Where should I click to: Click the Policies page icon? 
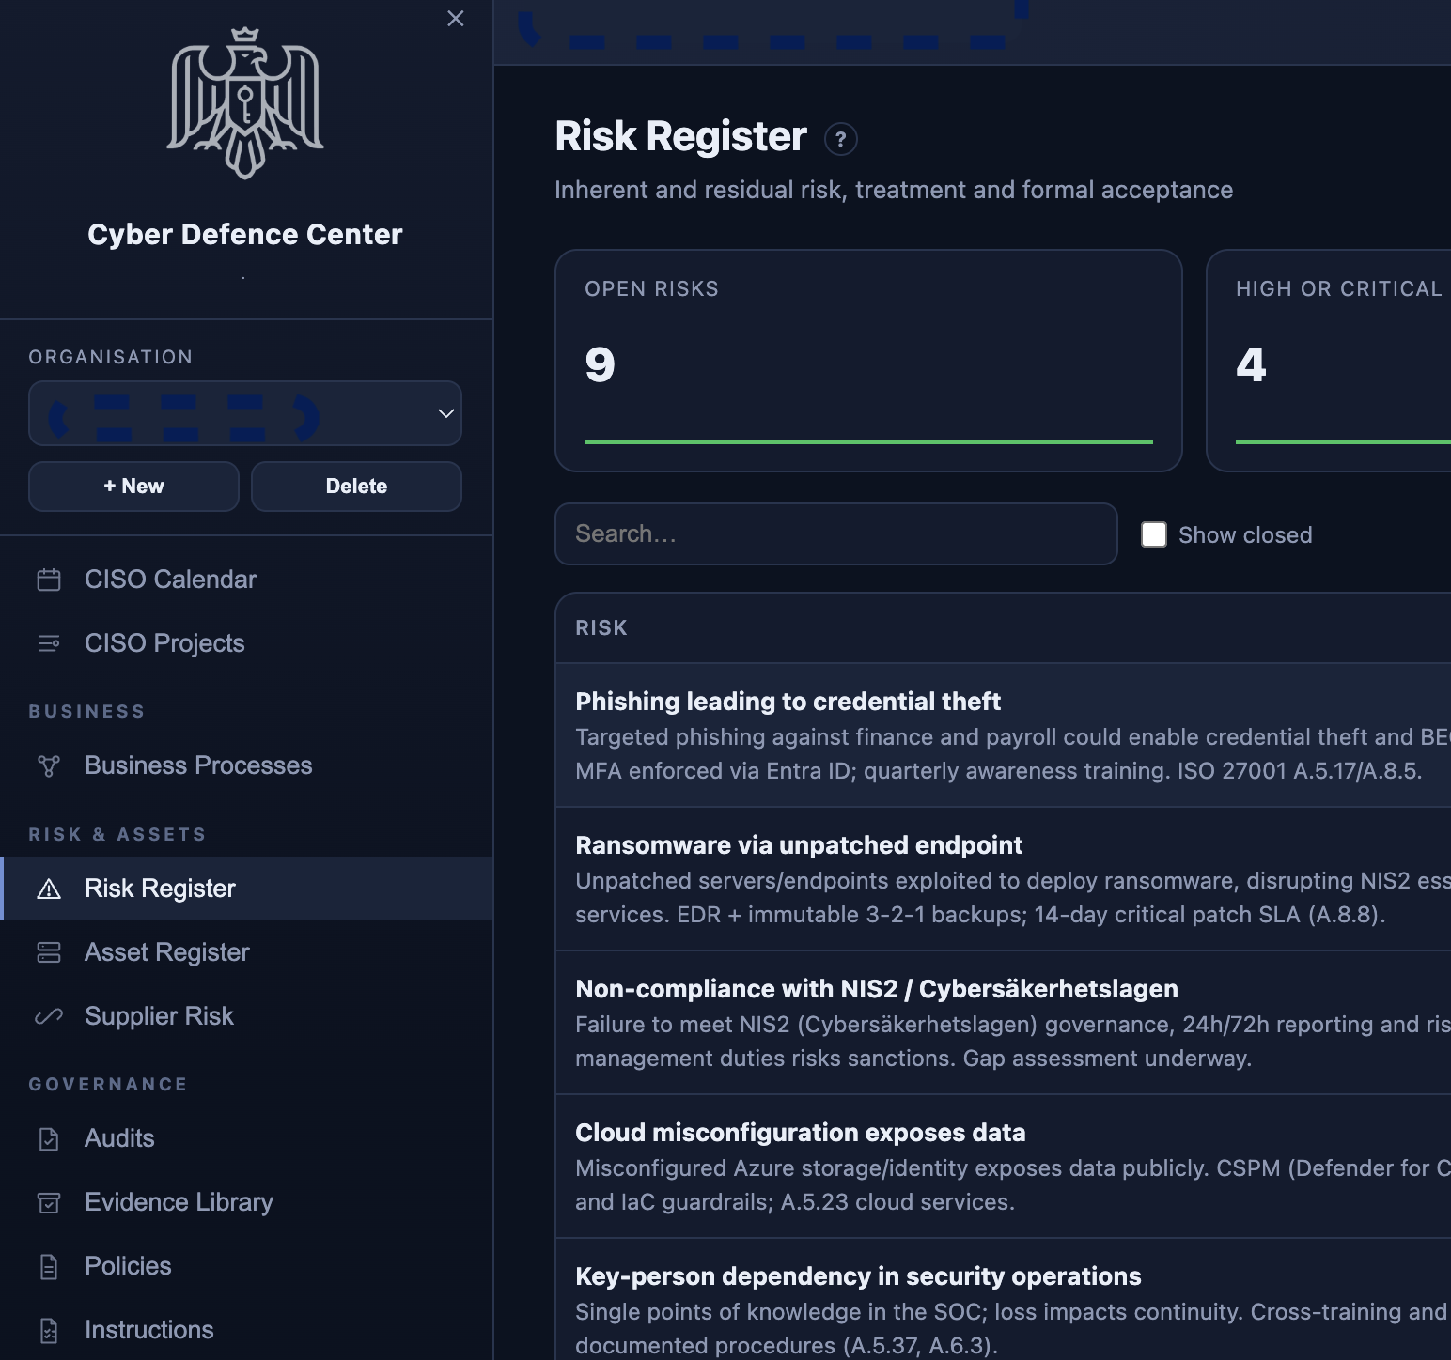pos(49,1266)
